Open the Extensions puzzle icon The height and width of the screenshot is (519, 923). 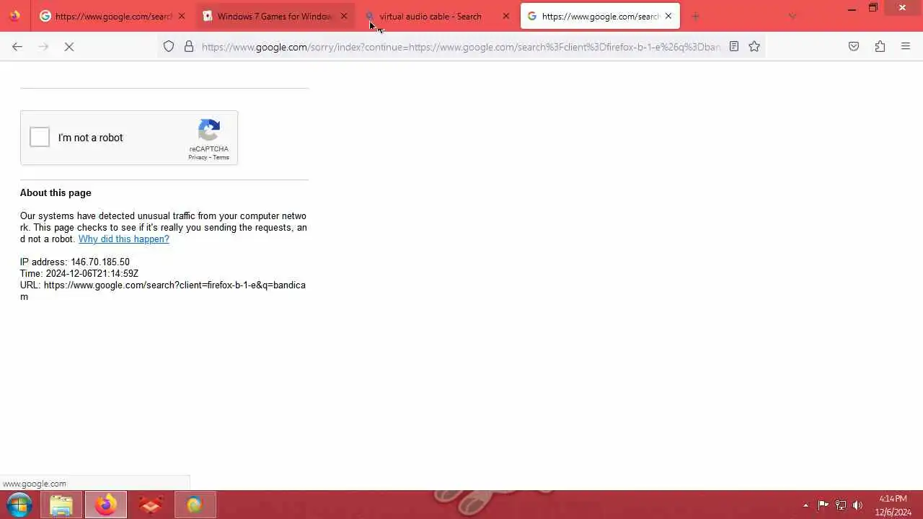click(880, 46)
